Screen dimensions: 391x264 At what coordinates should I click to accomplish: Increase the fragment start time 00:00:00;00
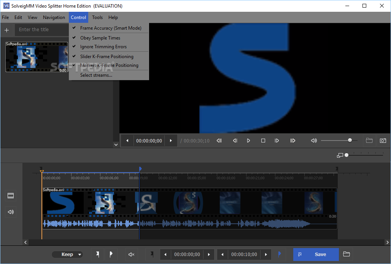(209, 255)
